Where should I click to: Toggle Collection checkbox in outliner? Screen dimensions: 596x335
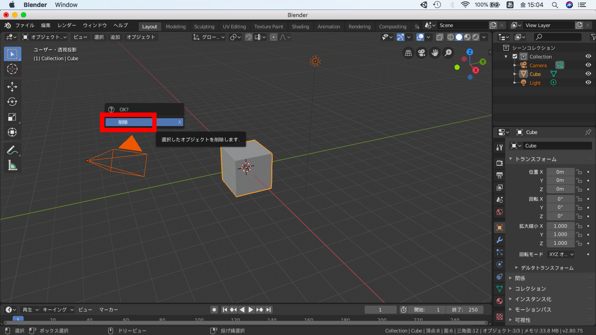pyautogui.click(x=515, y=57)
